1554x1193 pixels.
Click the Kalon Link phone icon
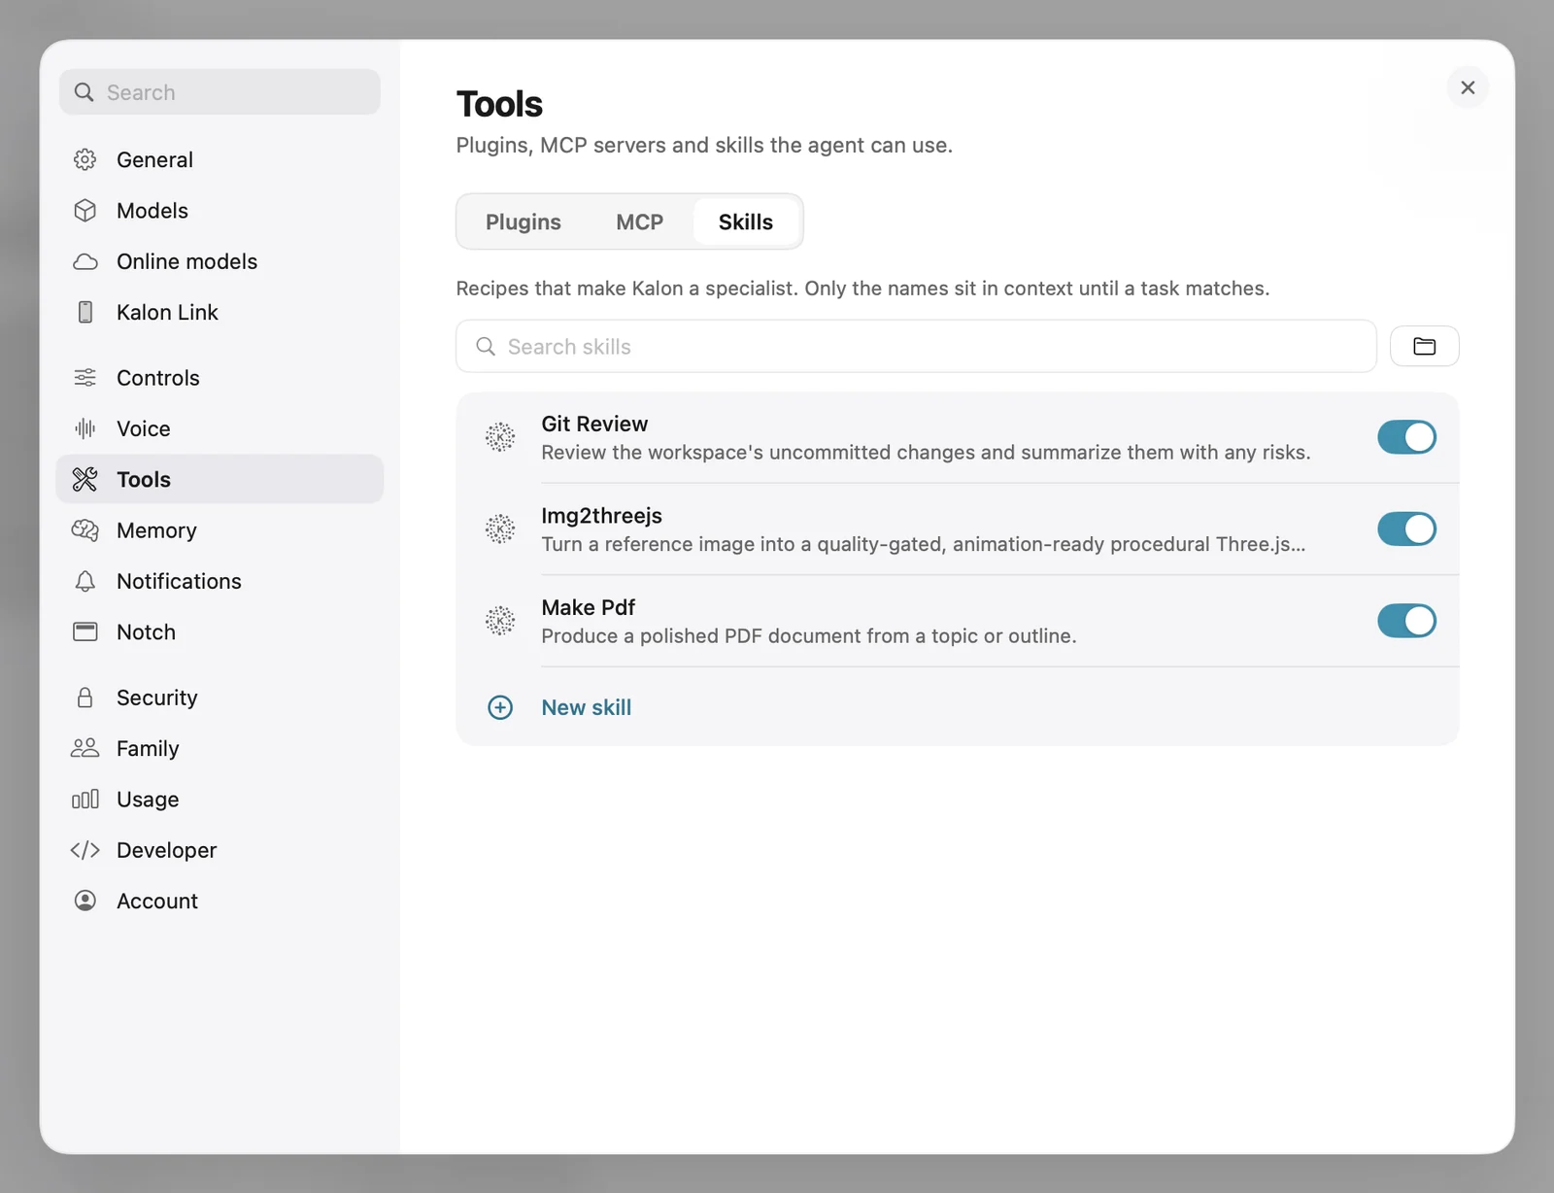click(x=85, y=312)
